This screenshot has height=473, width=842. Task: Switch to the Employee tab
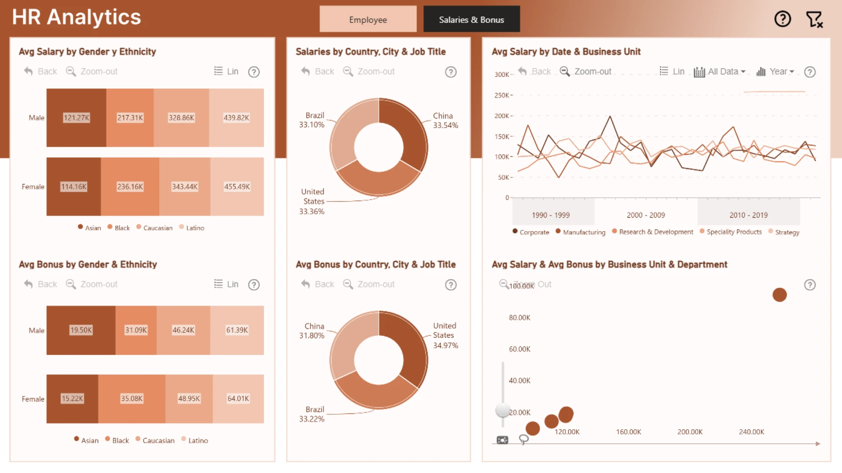tap(368, 19)
